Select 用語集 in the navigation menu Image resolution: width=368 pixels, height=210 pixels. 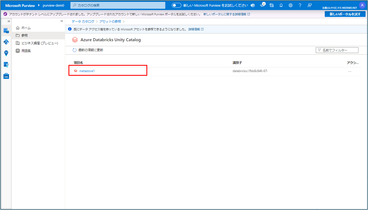click(x=26, y=51)
